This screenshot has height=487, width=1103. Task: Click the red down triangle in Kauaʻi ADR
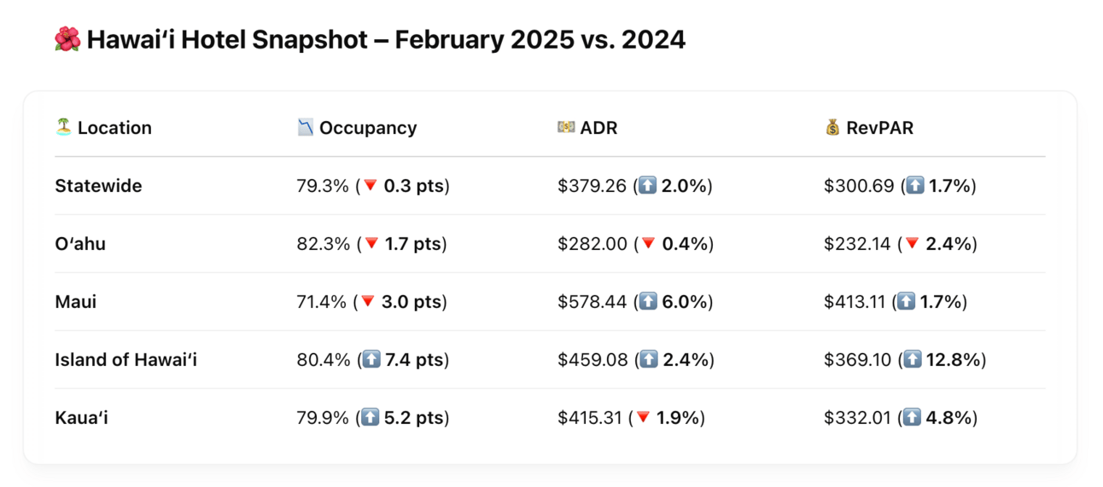coord(643,418)
